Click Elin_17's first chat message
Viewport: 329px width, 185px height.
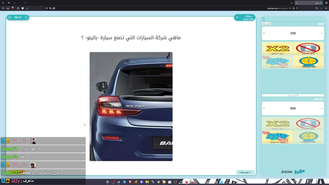click(43, 141)
